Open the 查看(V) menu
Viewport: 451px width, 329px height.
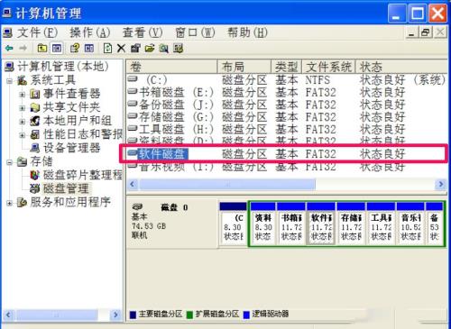(x=143, y=32)
